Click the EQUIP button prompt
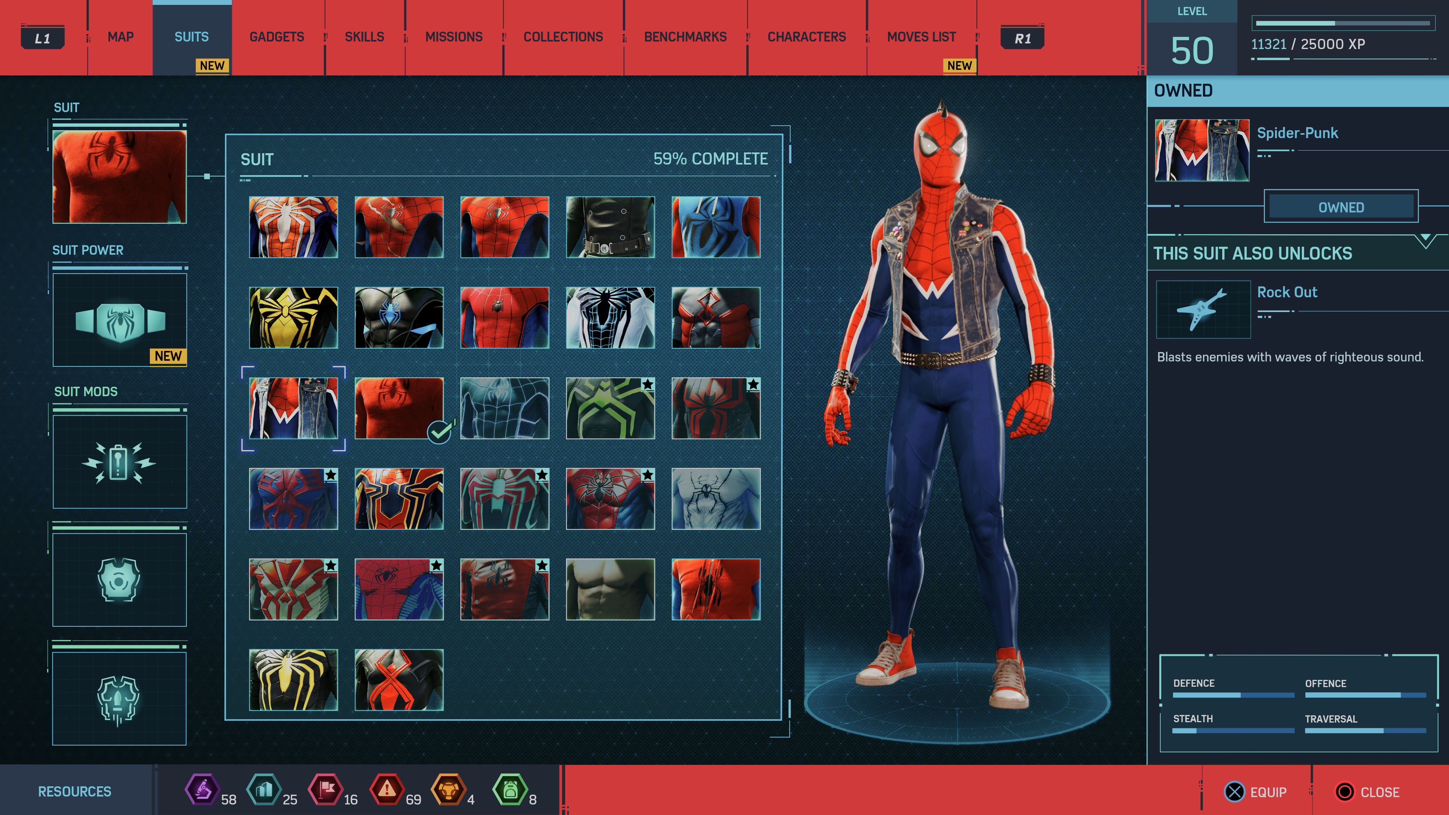This screenshot has width=1449, height=815. click(1255, 792)
